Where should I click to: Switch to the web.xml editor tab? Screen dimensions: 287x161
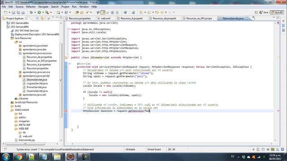[x=106, y=18]
